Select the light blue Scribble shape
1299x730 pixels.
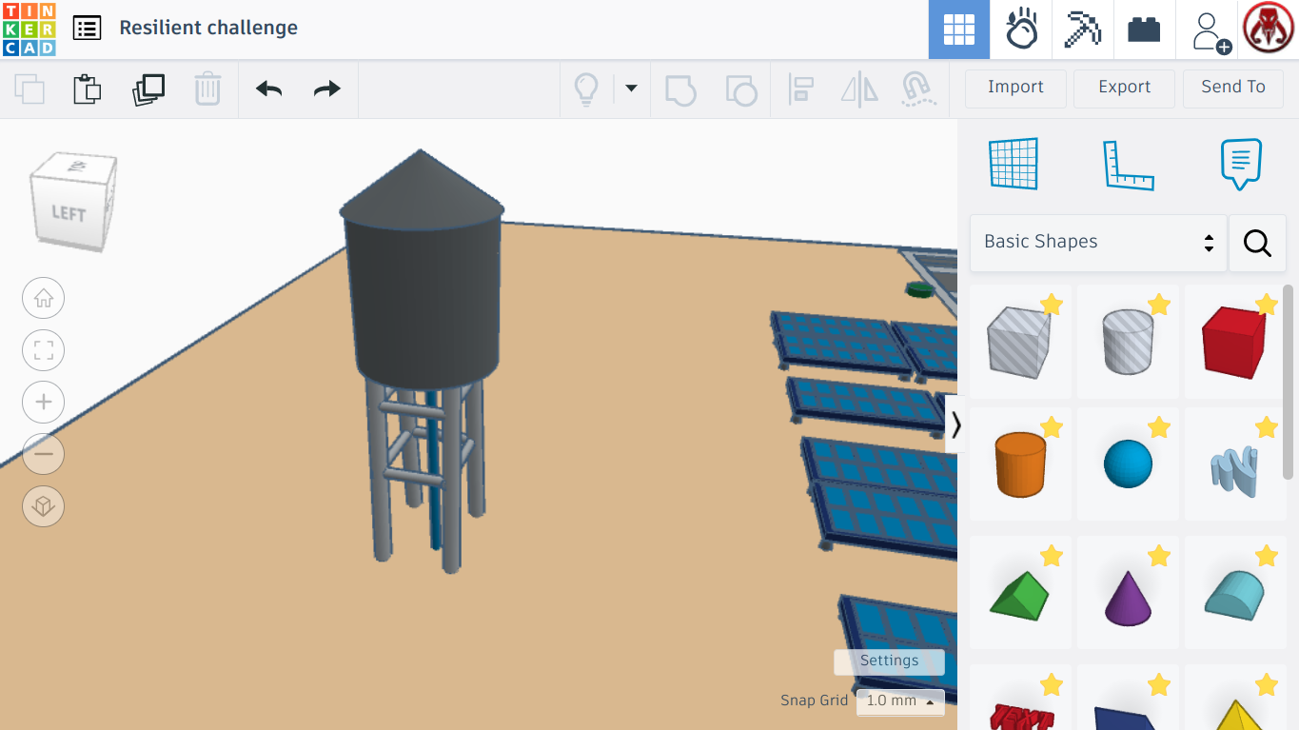(1235, 464)
